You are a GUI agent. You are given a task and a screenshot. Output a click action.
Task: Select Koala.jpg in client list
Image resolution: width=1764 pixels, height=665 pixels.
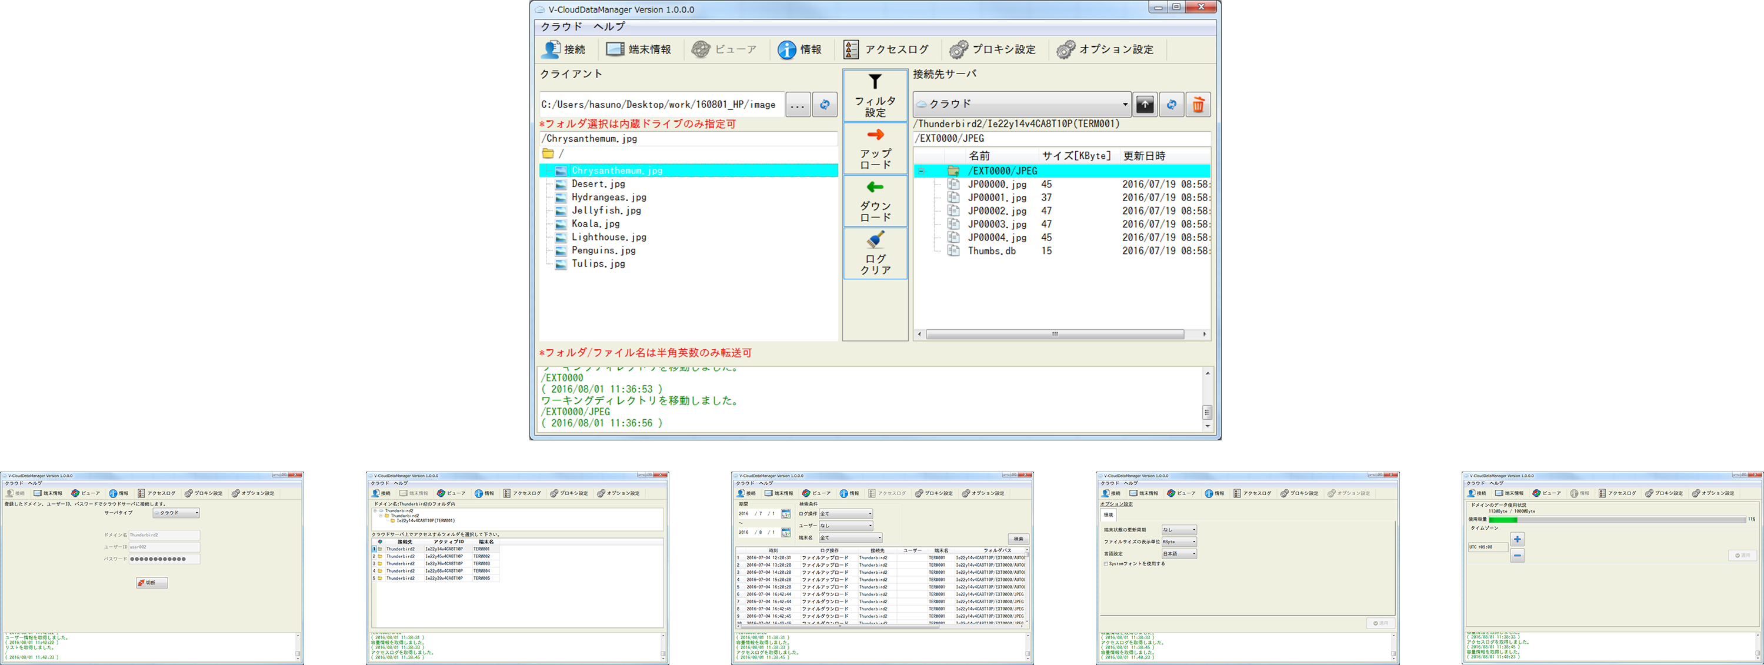pos(595,224)
